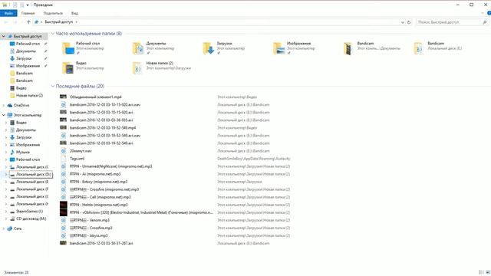Collapse the Этот компьютер tree node
491x276 pixels.
[3, 115]
